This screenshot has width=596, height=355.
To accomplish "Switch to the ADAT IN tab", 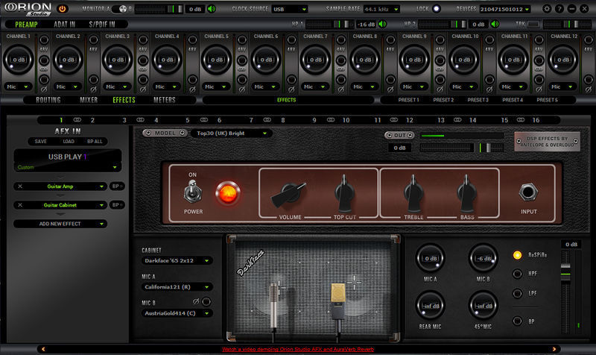I will pos(64,25).
